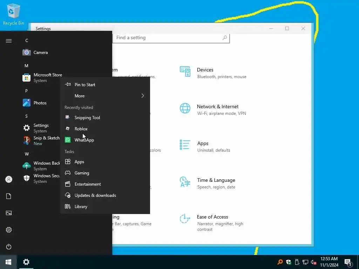Click the USB safely remove tray icon
This screenshot has width=359, height=269.
point(297,262)
